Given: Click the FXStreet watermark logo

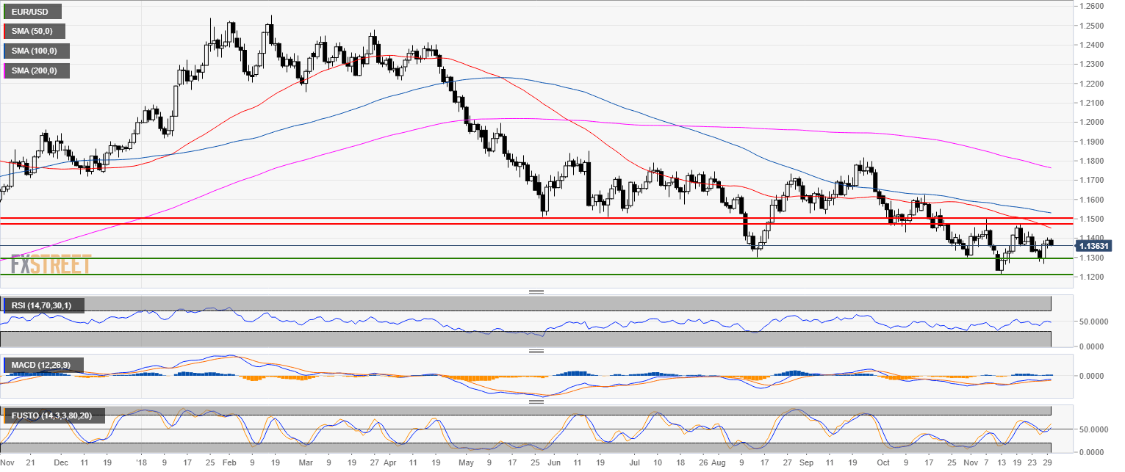Looking at the screenshot, I should coord(51,264).
